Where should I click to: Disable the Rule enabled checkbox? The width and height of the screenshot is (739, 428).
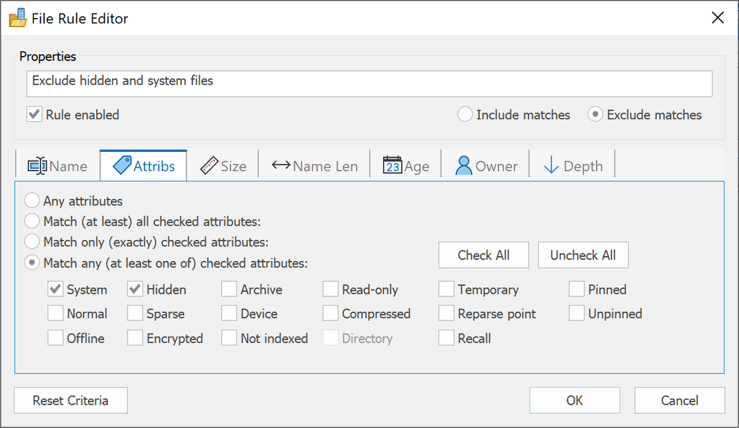[34, 114]
